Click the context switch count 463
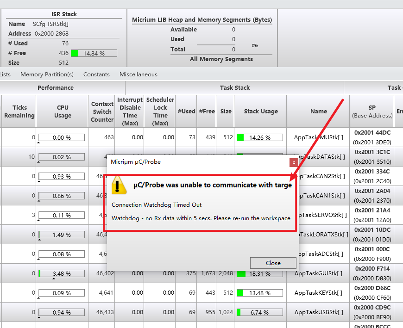The width and height of the screenshot is (403, 328). tap(109, 137)
